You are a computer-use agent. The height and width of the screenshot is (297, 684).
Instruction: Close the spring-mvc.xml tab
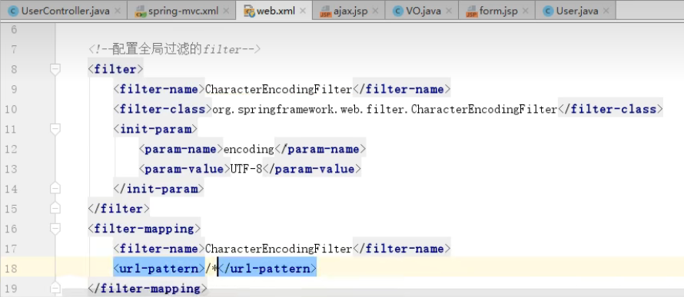(x=225, y=12)
